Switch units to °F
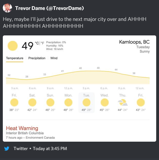The height and width of the screenshot is (160, 159). point(42,43)
